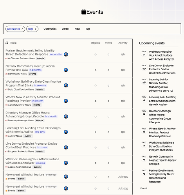Click the Nov 4 date badge in Upcoming events
The image size is (184, 195).
point(144,99)
